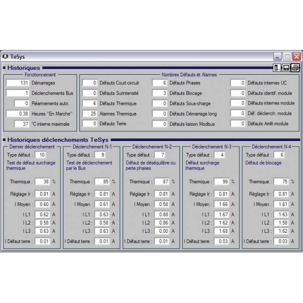Click I Moyen 0.61 field in N-1
This screenshot has width=303, height=303.
[x=102, y=204]
